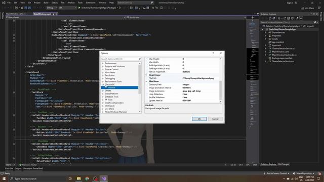Click search icon in Solution Explorer search box
Screen dimensions: 324x182
315,22
